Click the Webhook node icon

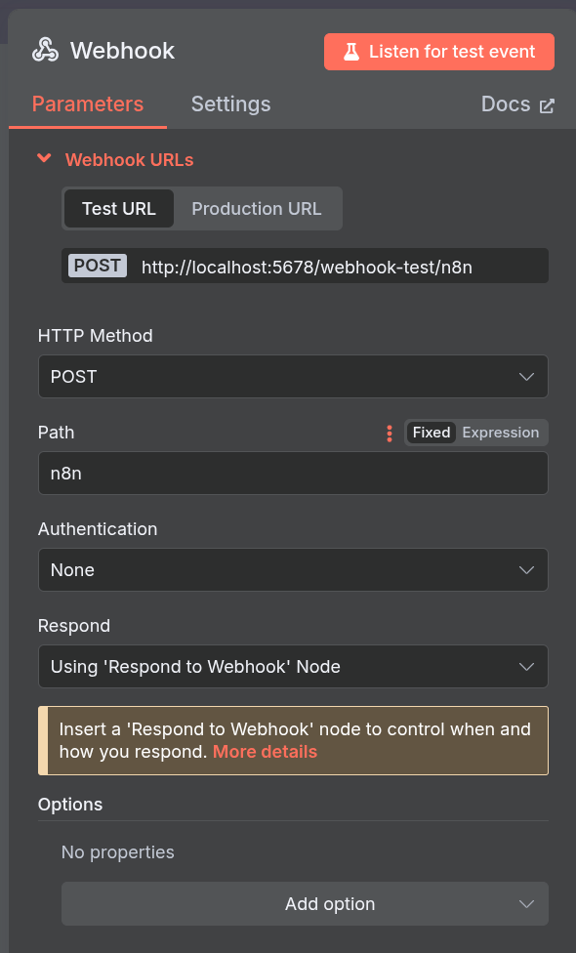(x=45, y=51)
